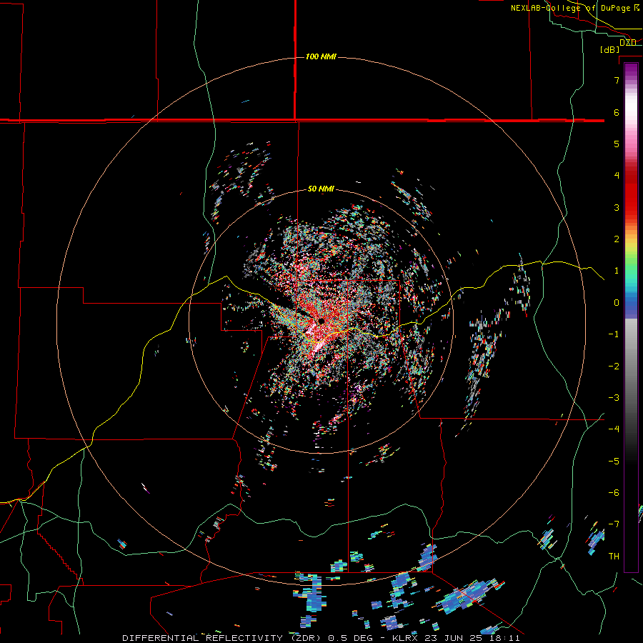This screenshot has height=643, width=643.
Task: Click the "-1" tick label on the scale
Action: coord(614,334)
